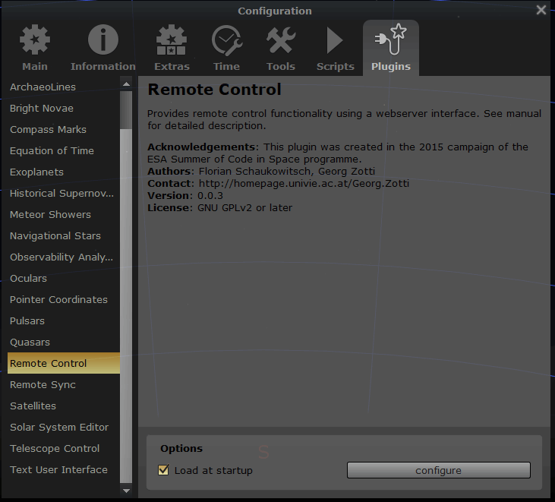Select Solar System Editor plugin

click(64, 427)
